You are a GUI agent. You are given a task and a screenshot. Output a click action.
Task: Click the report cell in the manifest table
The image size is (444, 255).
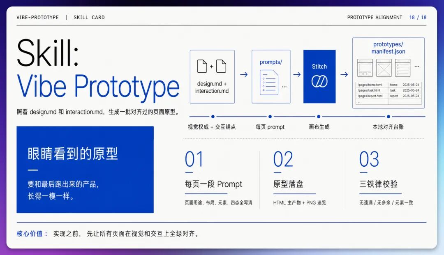click(394, 96)
